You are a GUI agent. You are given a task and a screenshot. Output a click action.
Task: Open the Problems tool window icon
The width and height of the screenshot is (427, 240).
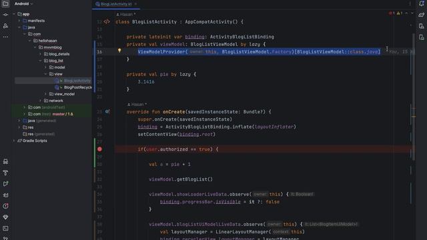coord(5,206)
